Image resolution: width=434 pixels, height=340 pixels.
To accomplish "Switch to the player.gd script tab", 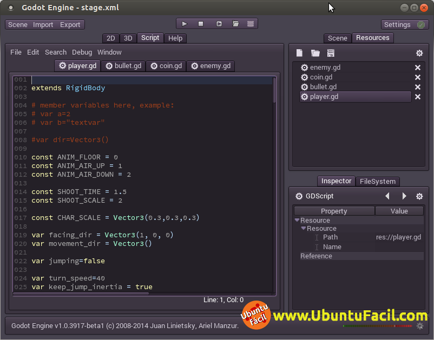I will [x=77, y=66].
